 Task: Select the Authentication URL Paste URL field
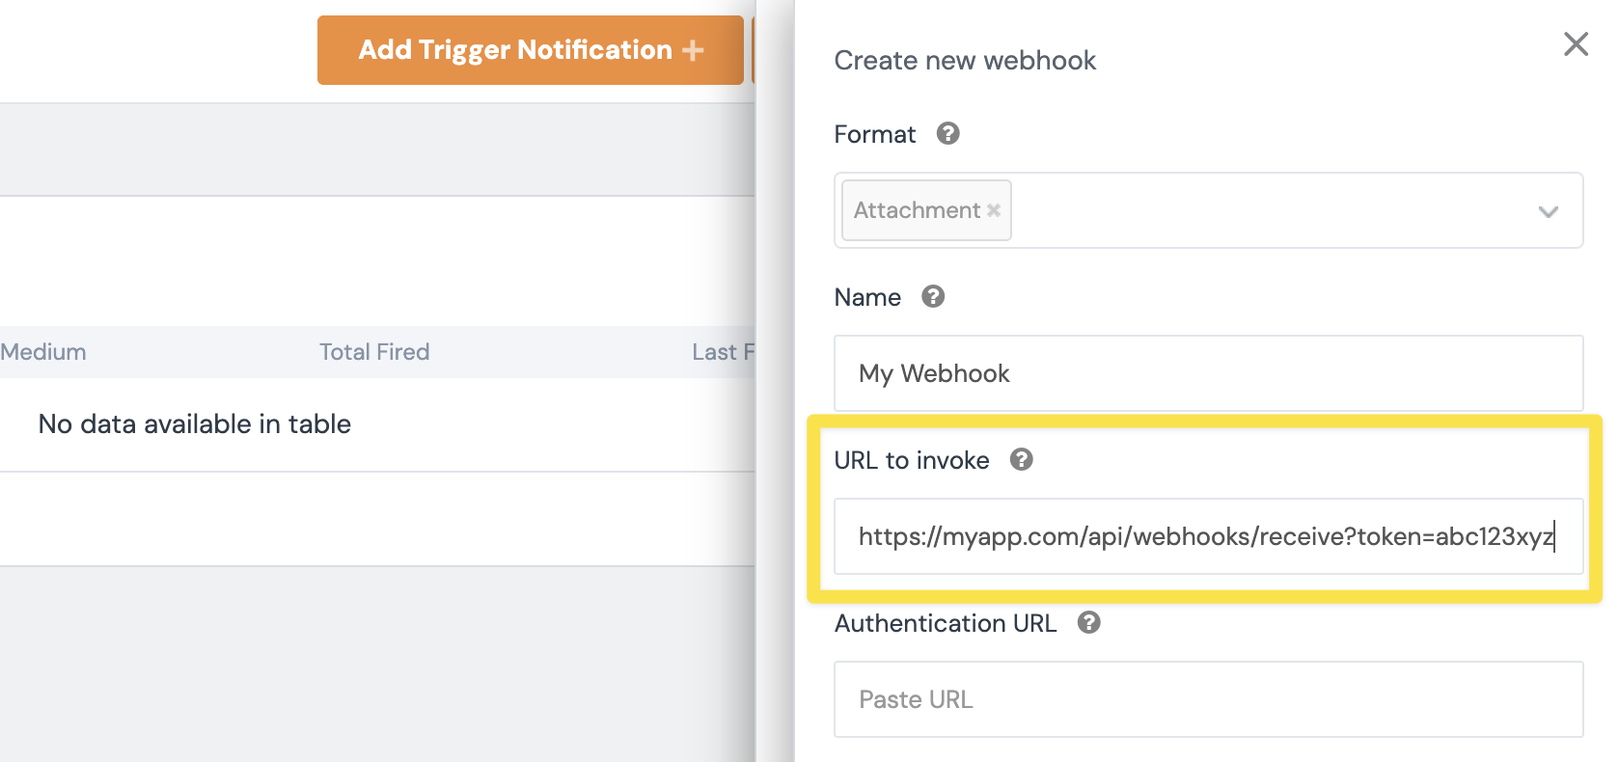[x=1208, y=699]
